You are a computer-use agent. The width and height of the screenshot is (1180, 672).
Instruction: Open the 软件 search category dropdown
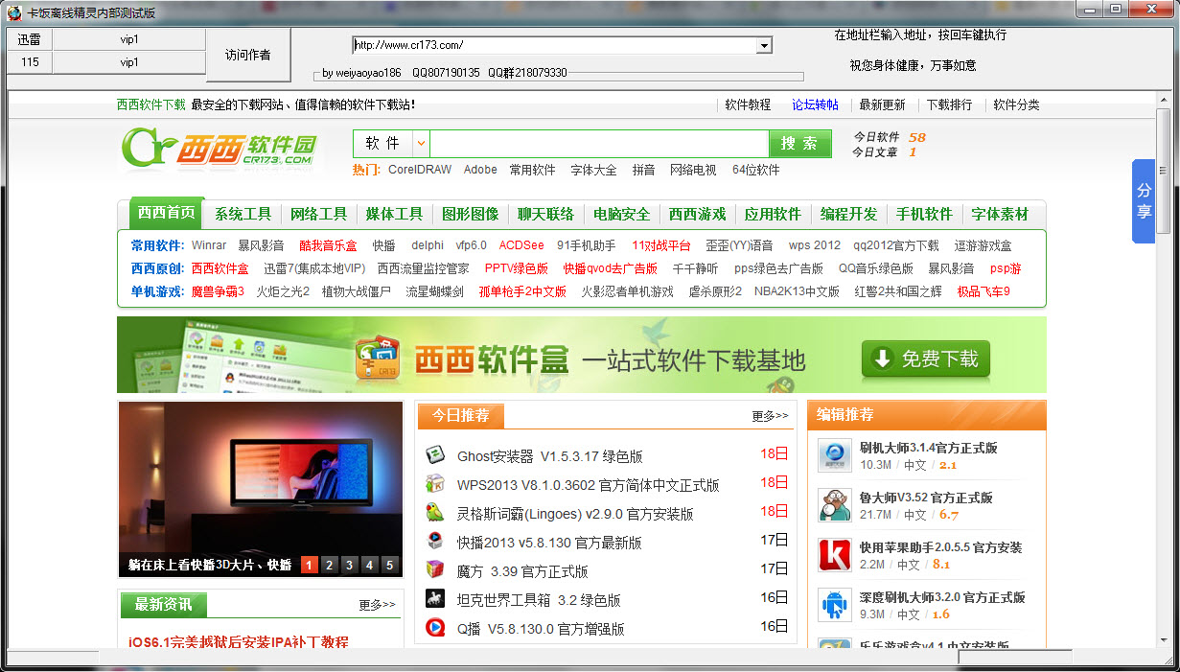point(421,143)
